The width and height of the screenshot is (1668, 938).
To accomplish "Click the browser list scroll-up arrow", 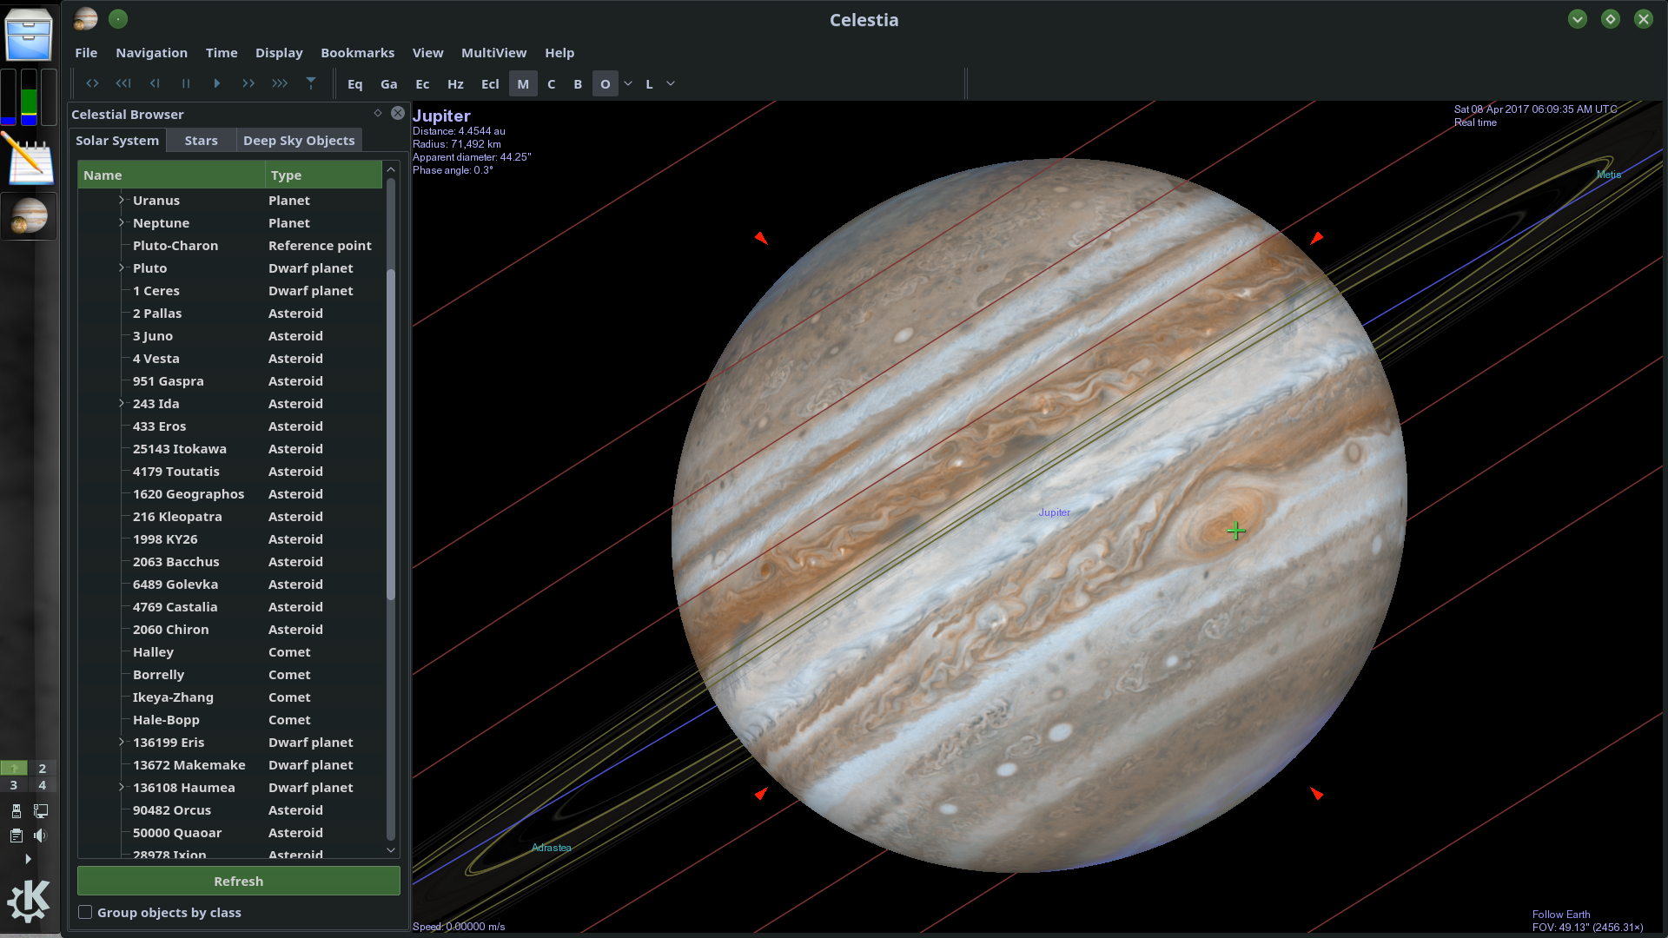I will pyautogui.click(x=391, y=169).
